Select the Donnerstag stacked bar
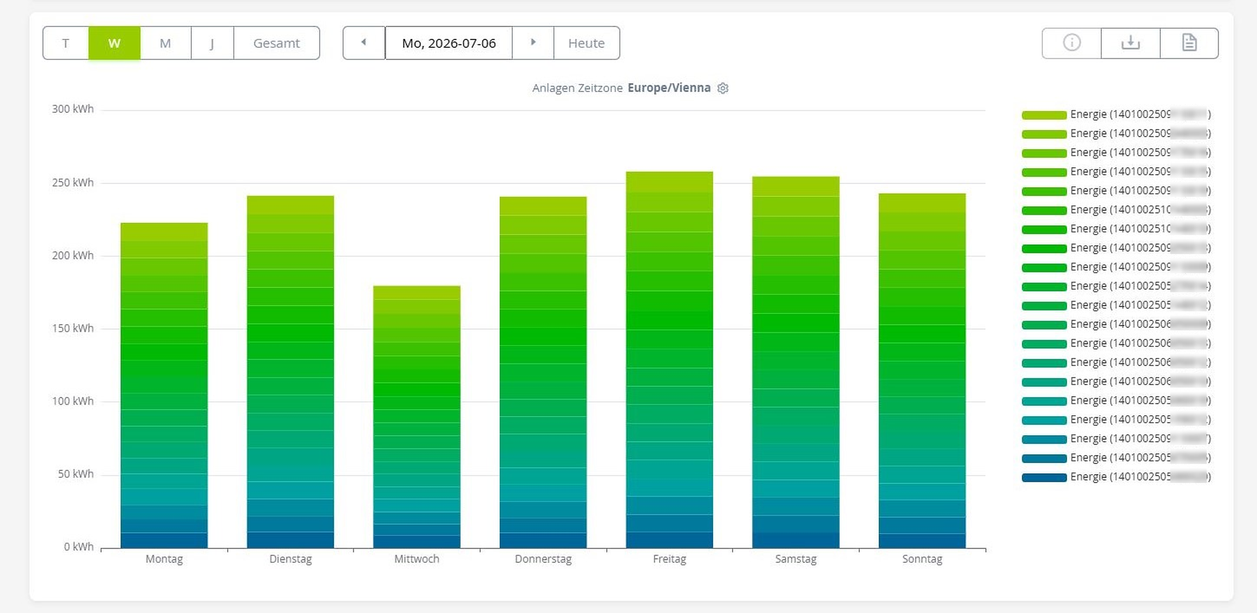 pos(543,372)
